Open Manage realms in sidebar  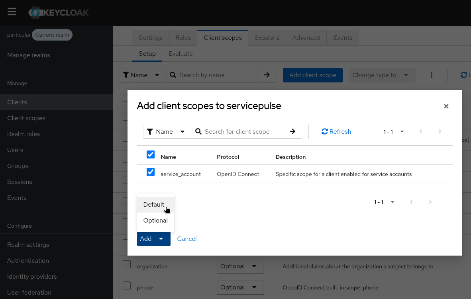(57, 55)
